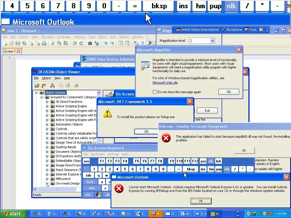Toggle the shft key on On-Screen Keyboard

[x=91, y=188]
